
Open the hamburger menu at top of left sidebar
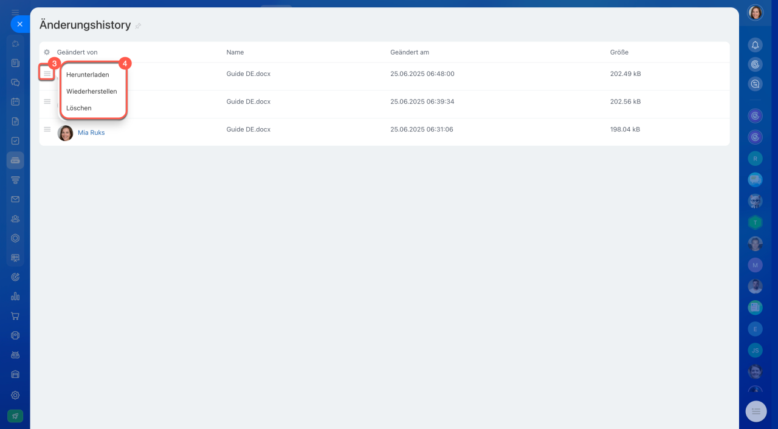pyautogui.click(x=15, y=12)
